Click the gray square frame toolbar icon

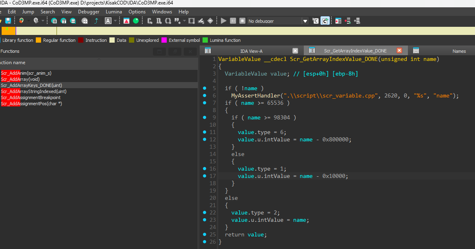(192, 21)
